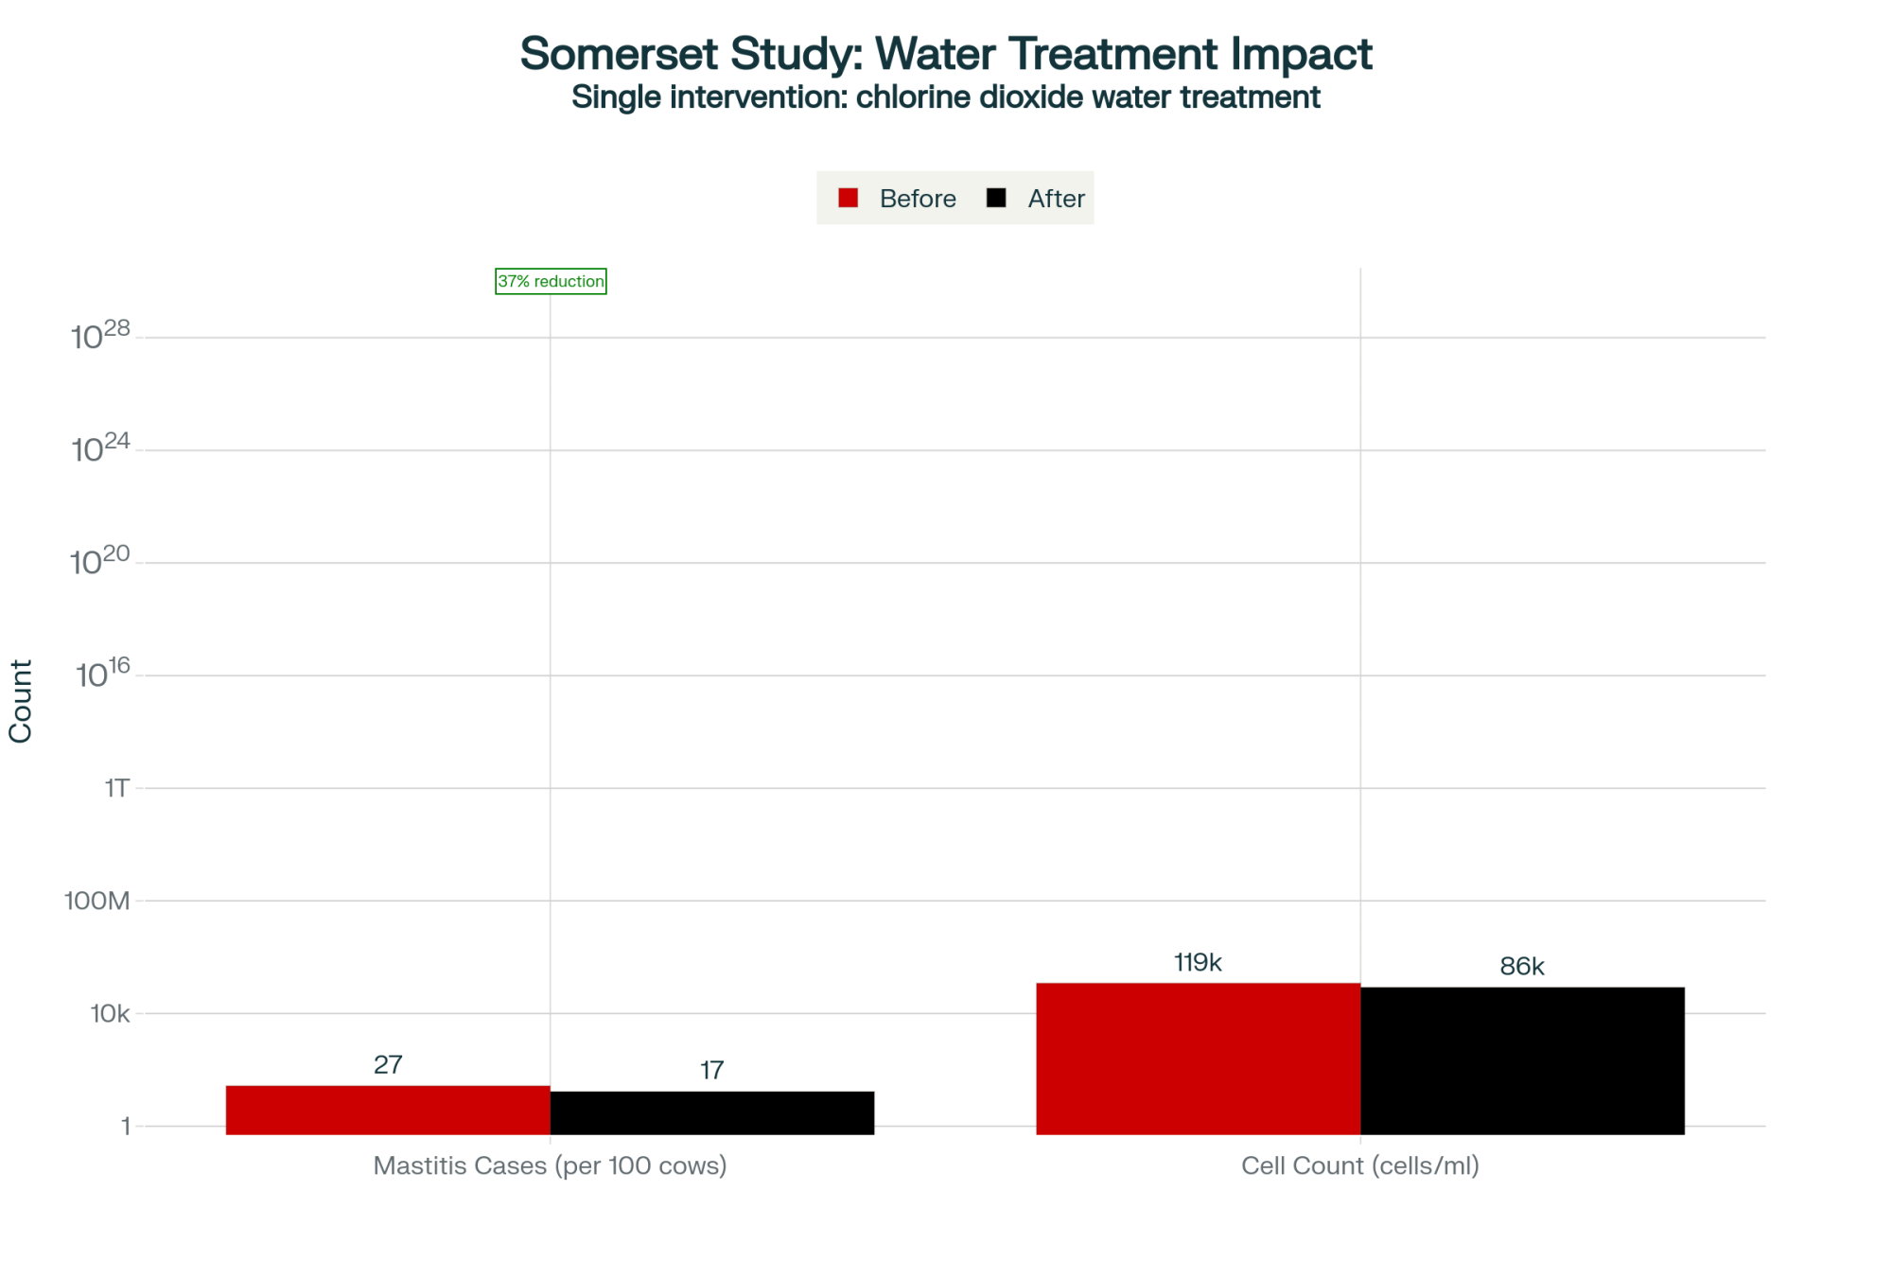Click the Count y-axis title

[21, 701]
